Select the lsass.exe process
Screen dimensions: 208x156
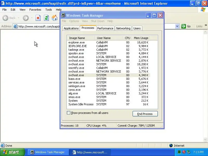[109, 79]
